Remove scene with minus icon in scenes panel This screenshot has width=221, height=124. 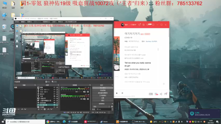tap(19, 109)
